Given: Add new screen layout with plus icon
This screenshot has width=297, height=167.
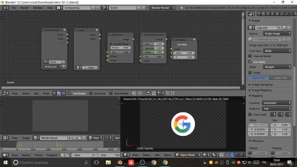Looking at the screenshot, I should [x=93, y=8].
